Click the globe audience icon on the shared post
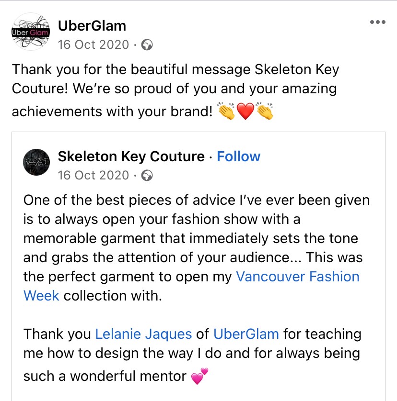 tap(148, 176)
